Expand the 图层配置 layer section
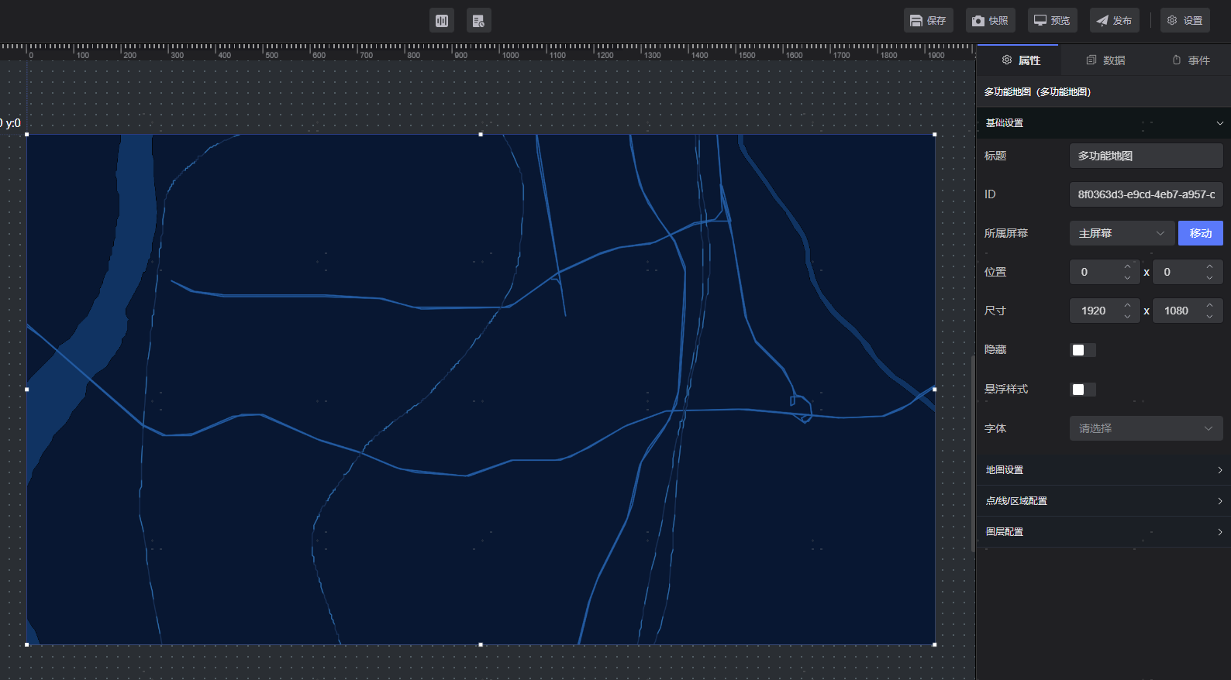Image resolution: width=1231 pixels, height=680 pixels. 1103,532
